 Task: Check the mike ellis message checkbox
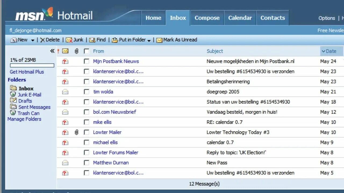click(86, 122)
